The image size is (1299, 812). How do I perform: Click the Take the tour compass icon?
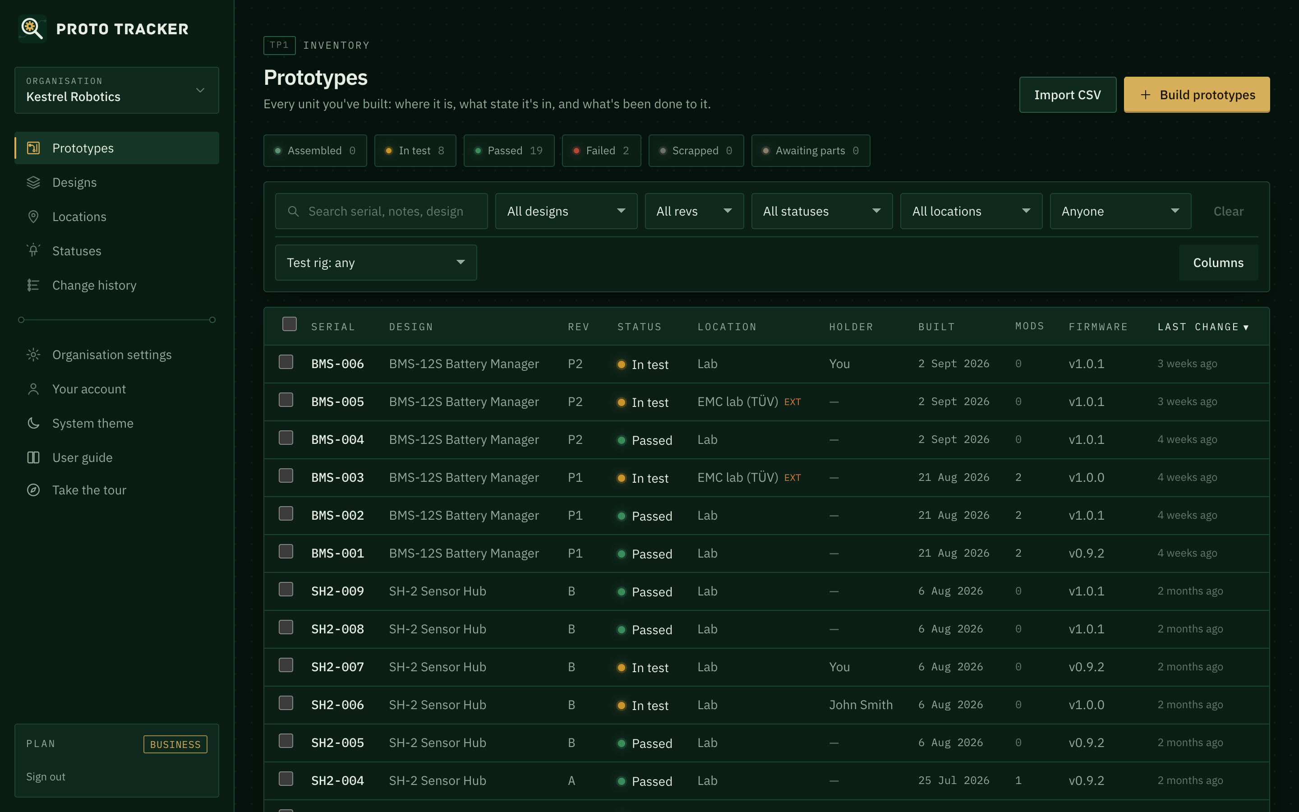coord(33,490)
